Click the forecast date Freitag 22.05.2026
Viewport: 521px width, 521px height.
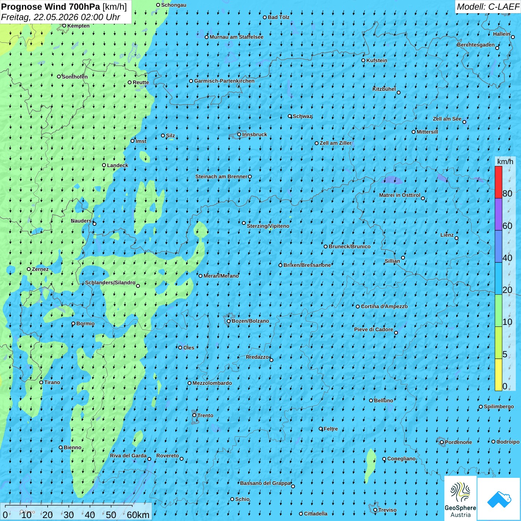pyautogui.click(x=60, y=17)
